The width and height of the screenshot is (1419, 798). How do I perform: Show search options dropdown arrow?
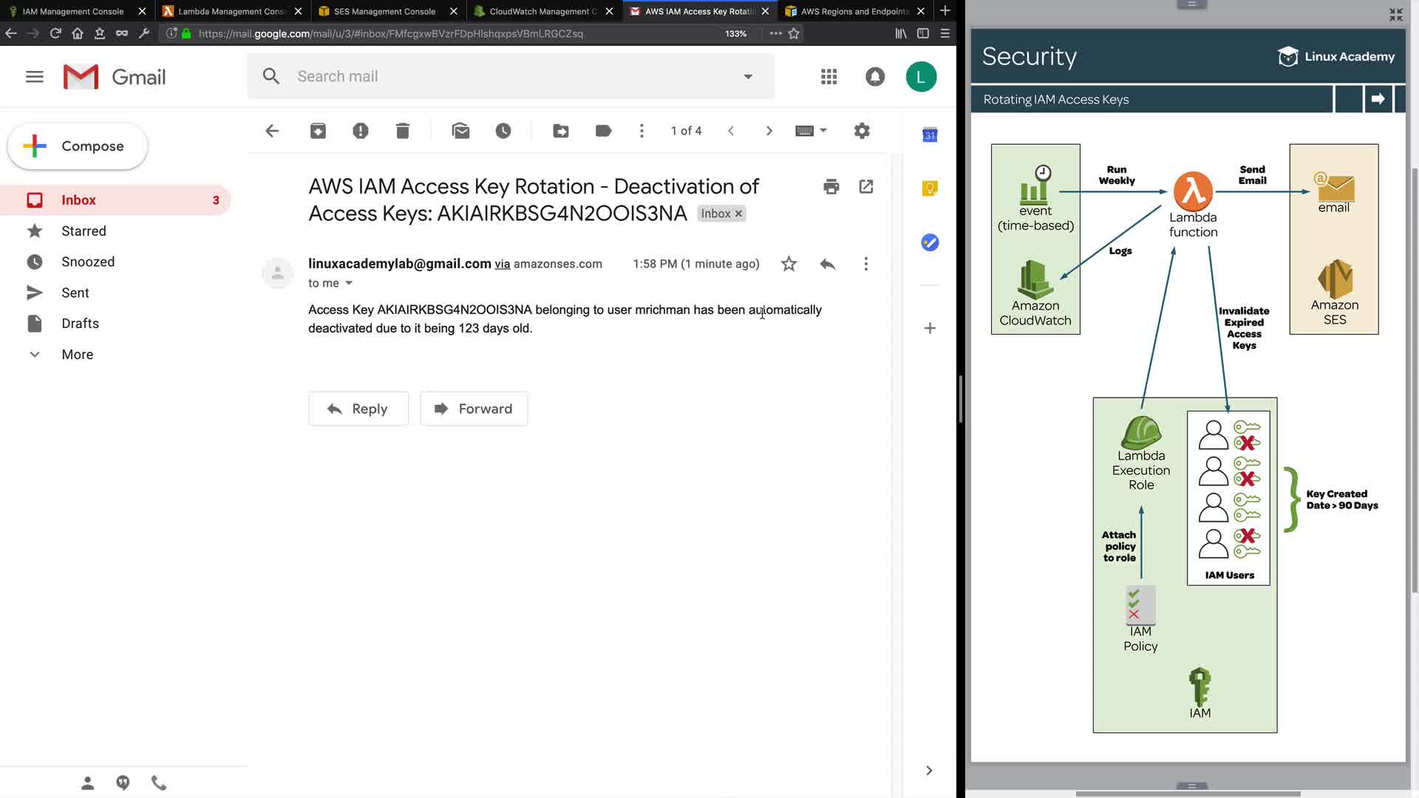pyautogui.click(x=748, y=77)
